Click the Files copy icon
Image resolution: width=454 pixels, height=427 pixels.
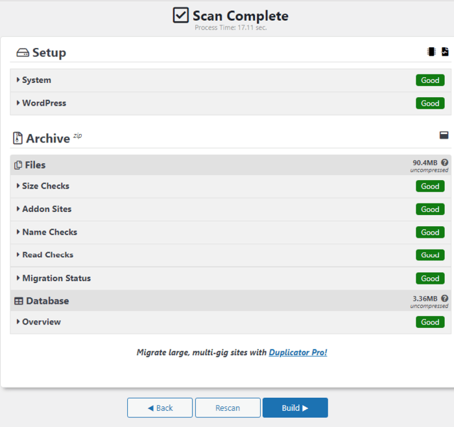pyautogui.click(x=18, y=165)
